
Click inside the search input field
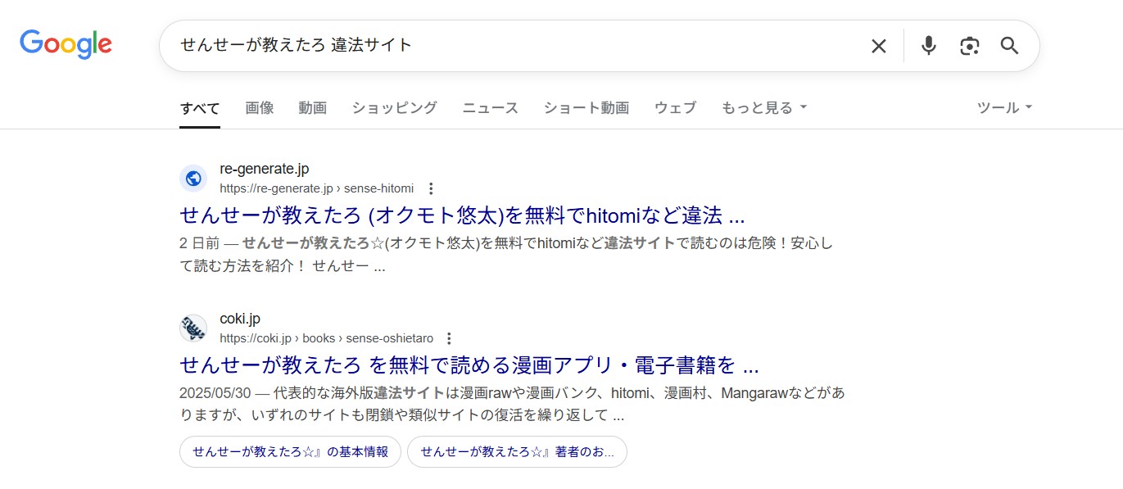[491, 46]
